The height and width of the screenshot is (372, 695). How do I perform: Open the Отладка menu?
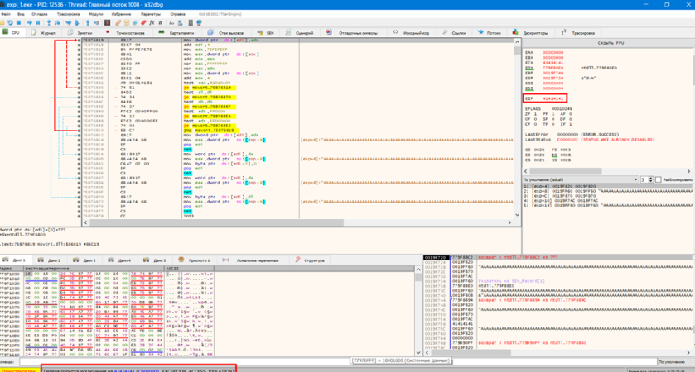coord(39,14)
